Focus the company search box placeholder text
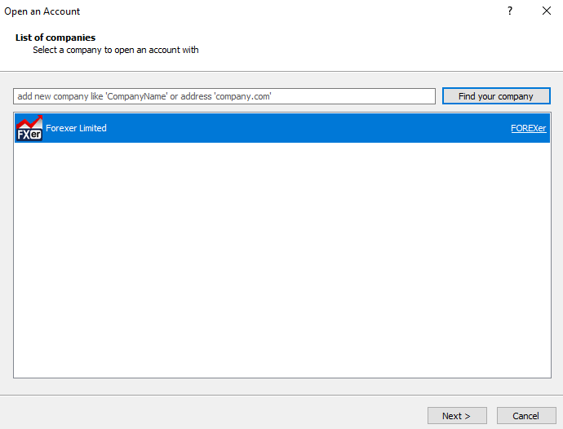563x429 pixels. click(144, 96)
